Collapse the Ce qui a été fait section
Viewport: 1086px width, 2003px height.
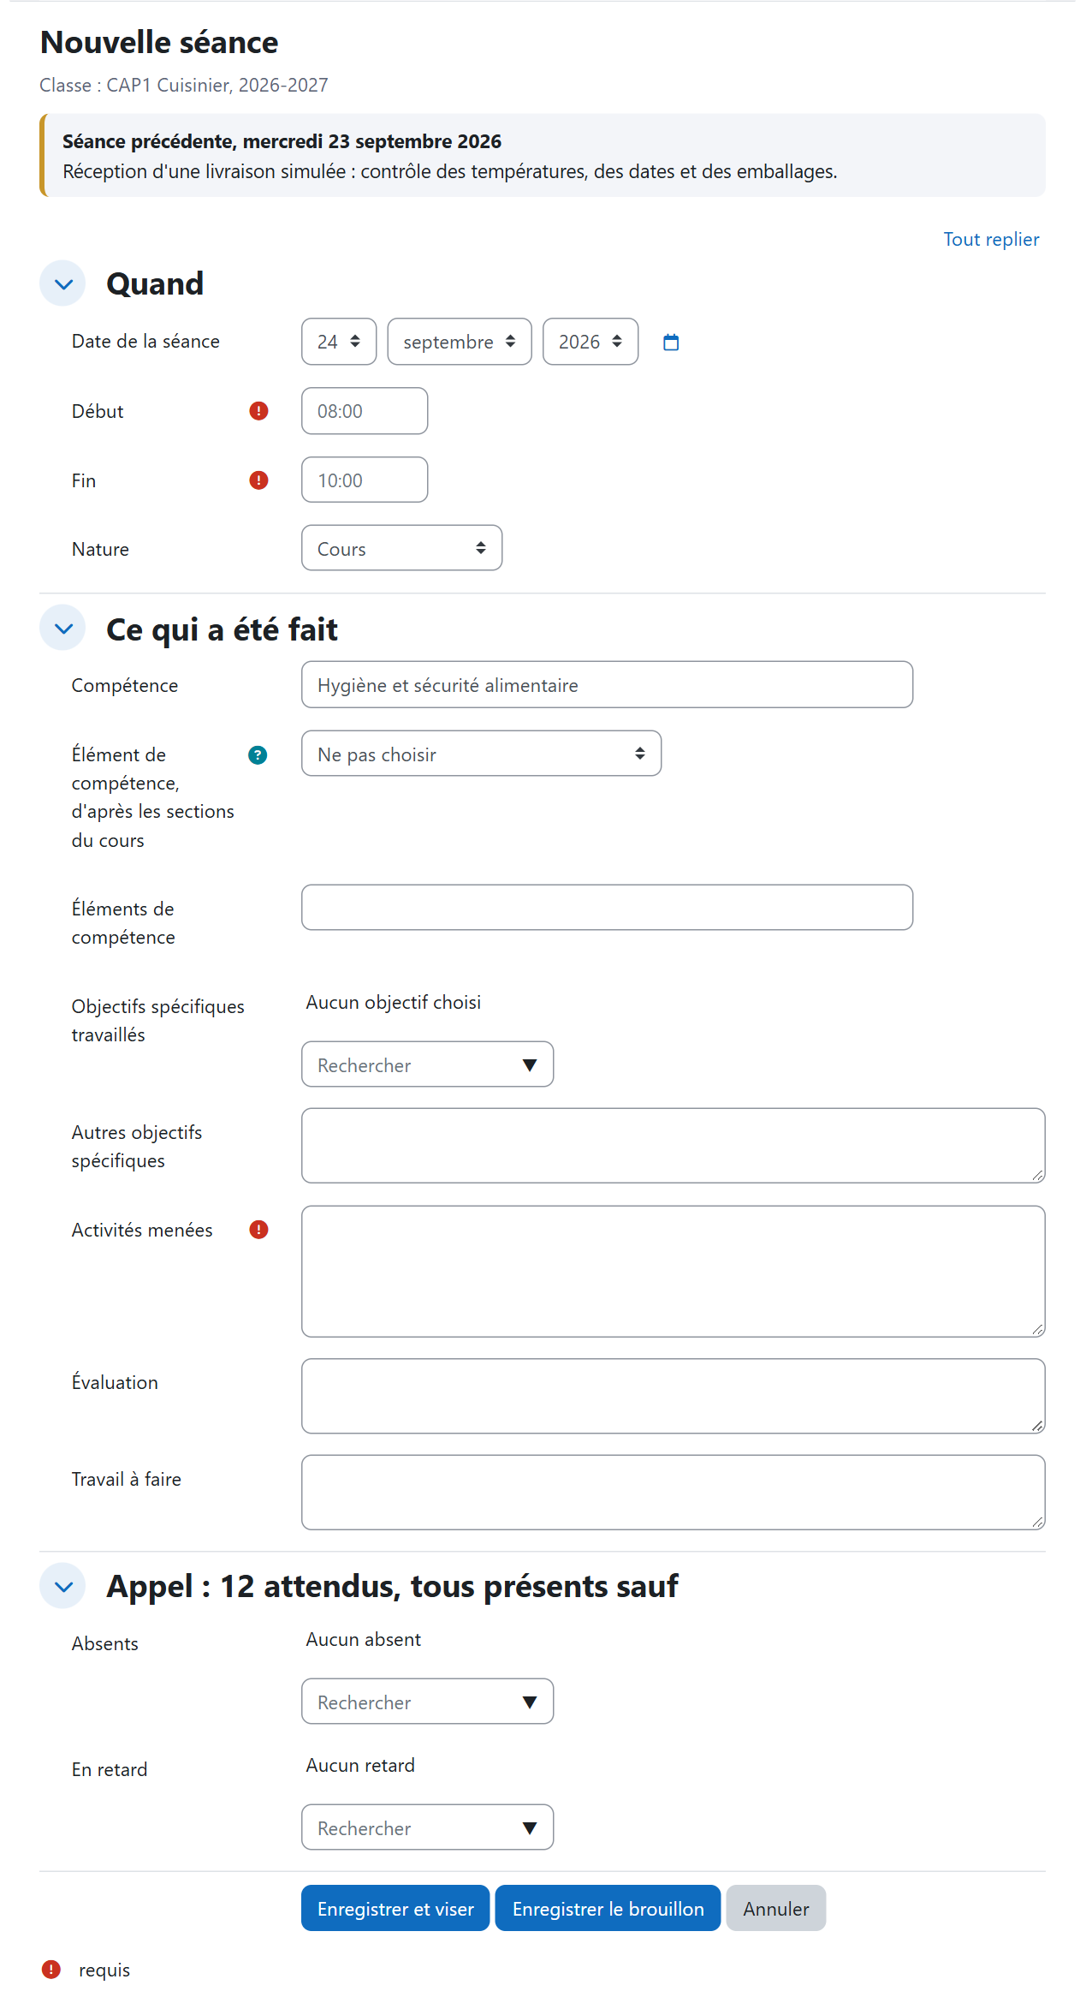[x=63, y=629]
